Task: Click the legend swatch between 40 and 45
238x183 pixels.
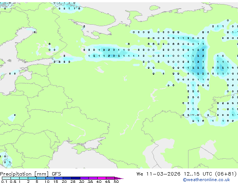Action: [102, 178]
